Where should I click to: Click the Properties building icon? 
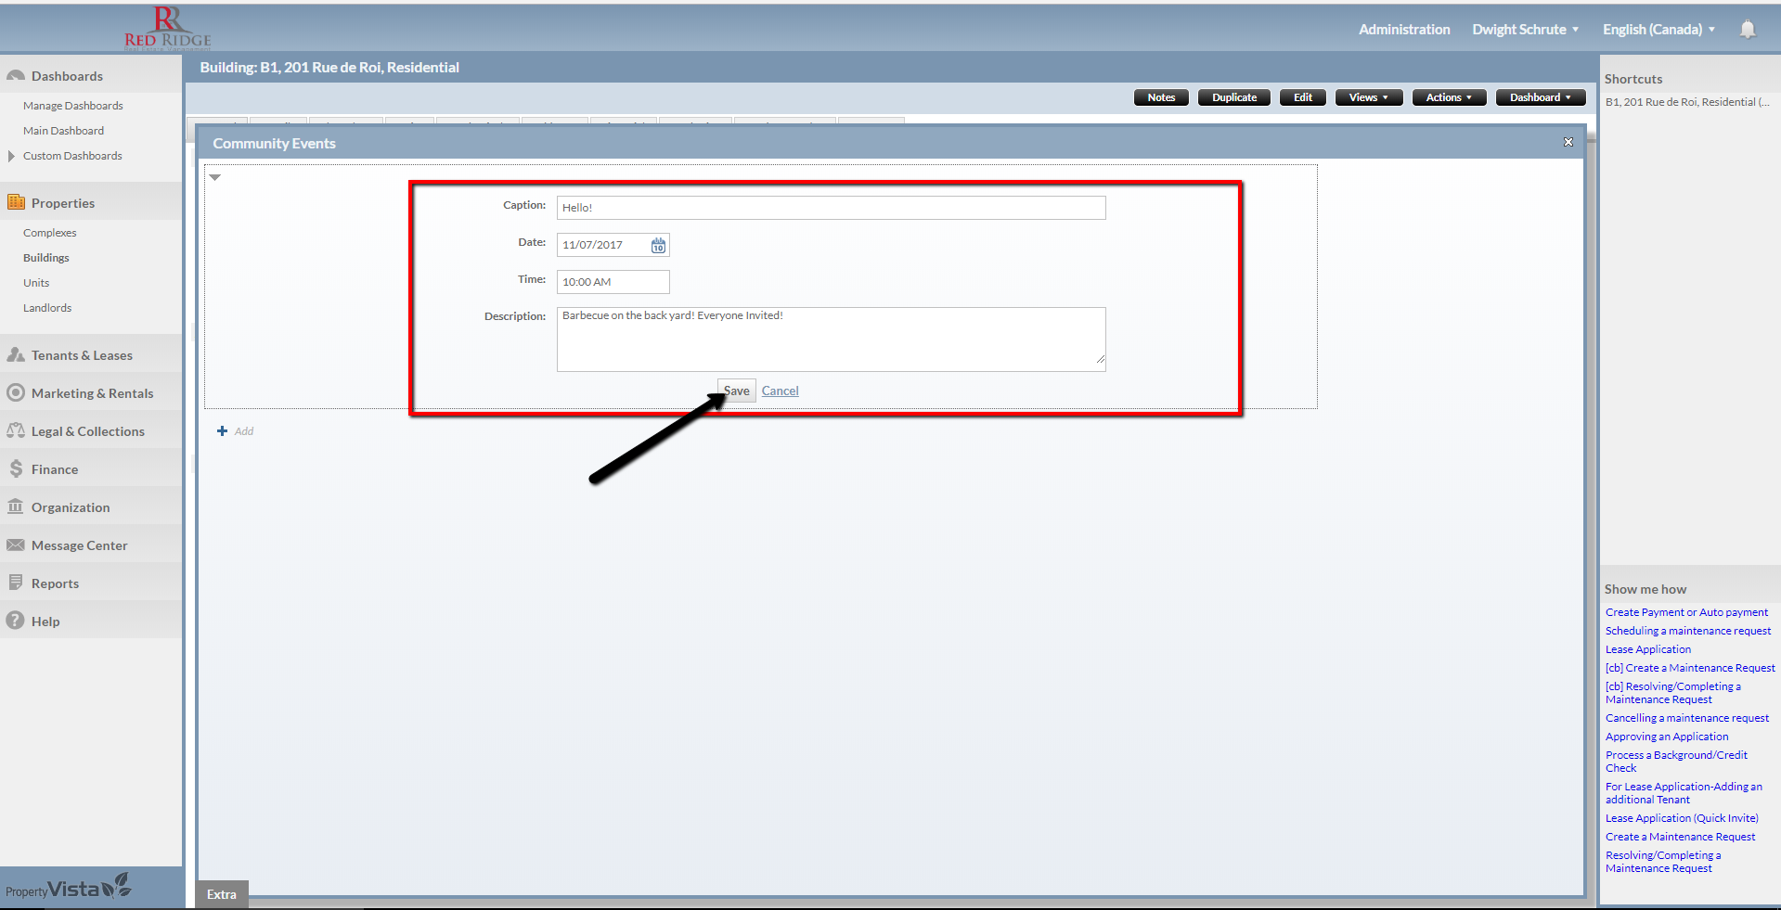(16, 202)
